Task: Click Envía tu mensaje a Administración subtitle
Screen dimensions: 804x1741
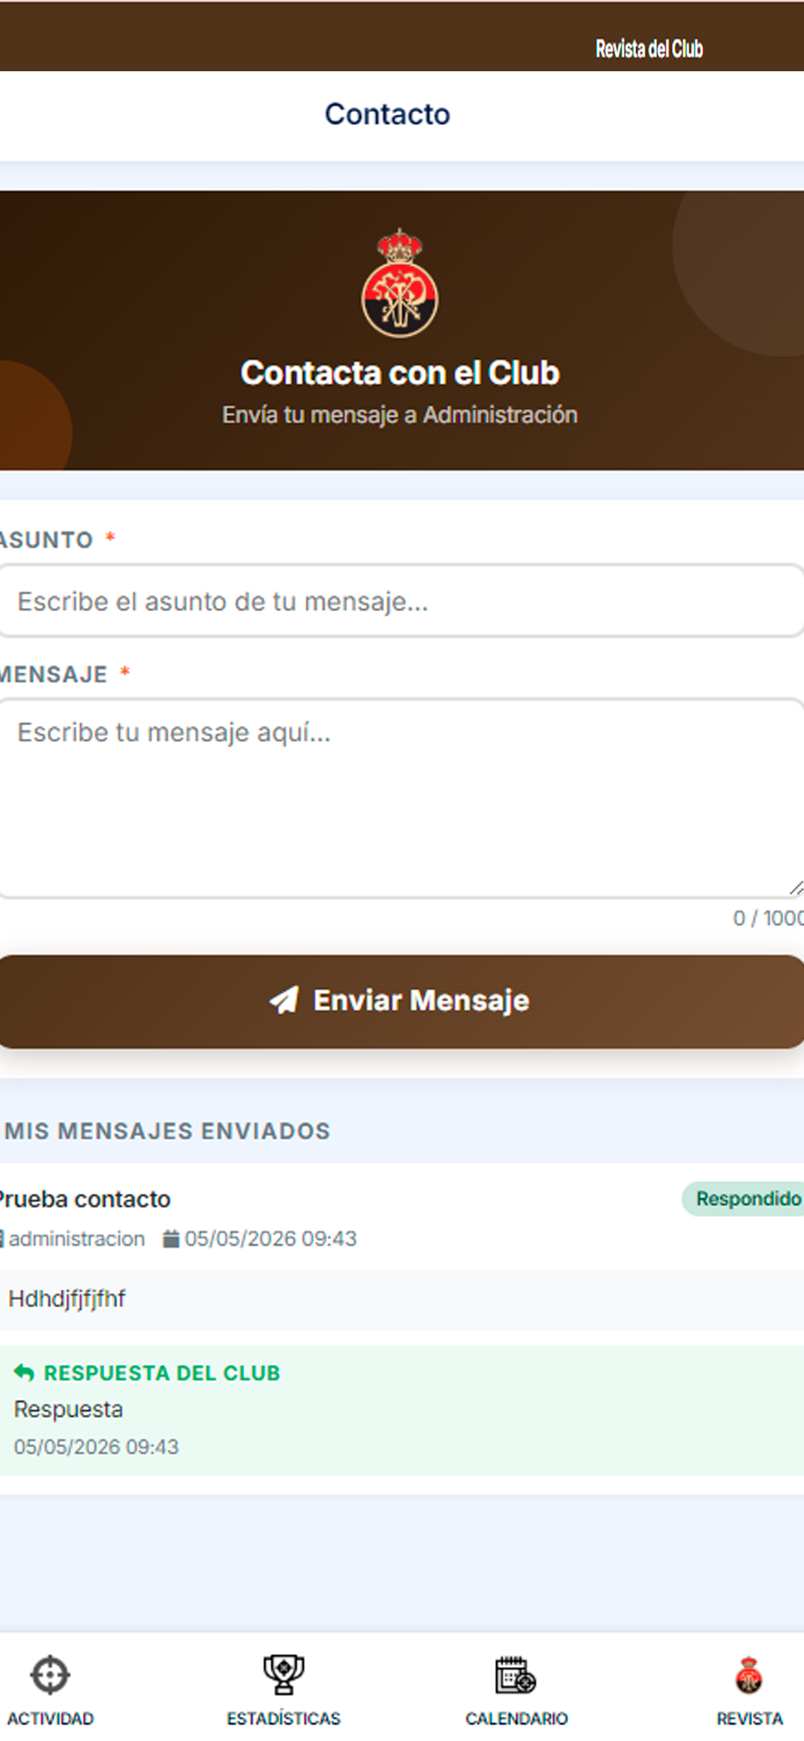Action: tap(400, 415)
